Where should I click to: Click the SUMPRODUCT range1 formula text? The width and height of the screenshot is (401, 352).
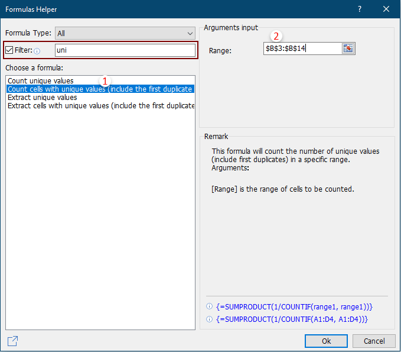[x=294, y=306]
